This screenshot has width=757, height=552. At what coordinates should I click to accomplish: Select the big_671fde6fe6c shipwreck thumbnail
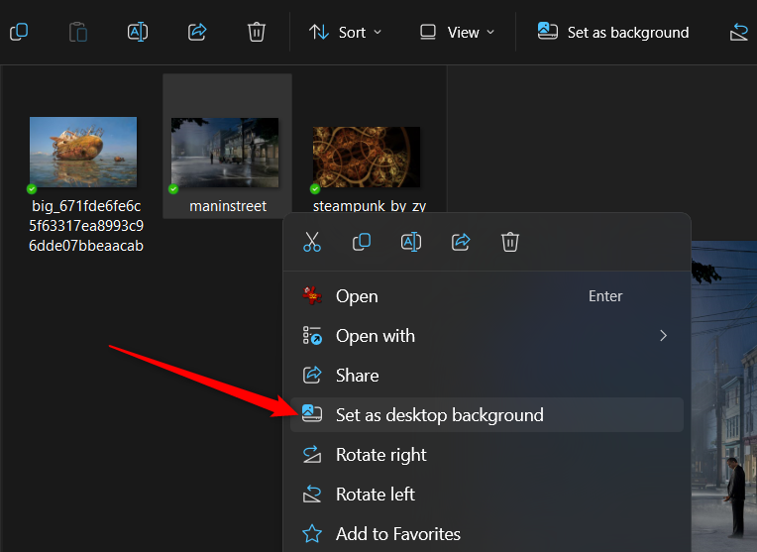coord(83,152)
